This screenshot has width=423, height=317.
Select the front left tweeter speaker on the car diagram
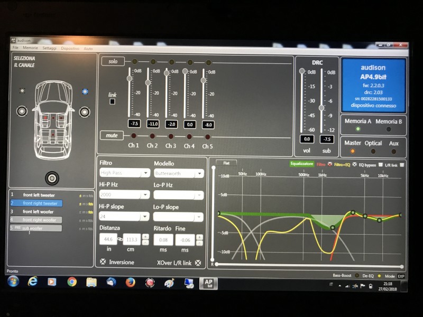[22, 90]
